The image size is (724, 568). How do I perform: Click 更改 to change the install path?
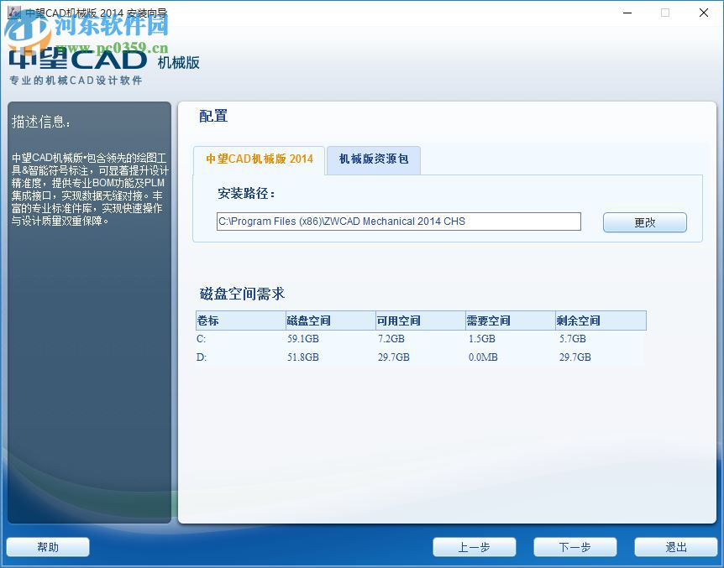644,221
